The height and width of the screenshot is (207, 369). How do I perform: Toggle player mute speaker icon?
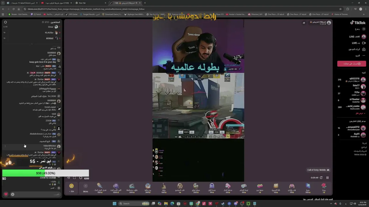[69, 178]
